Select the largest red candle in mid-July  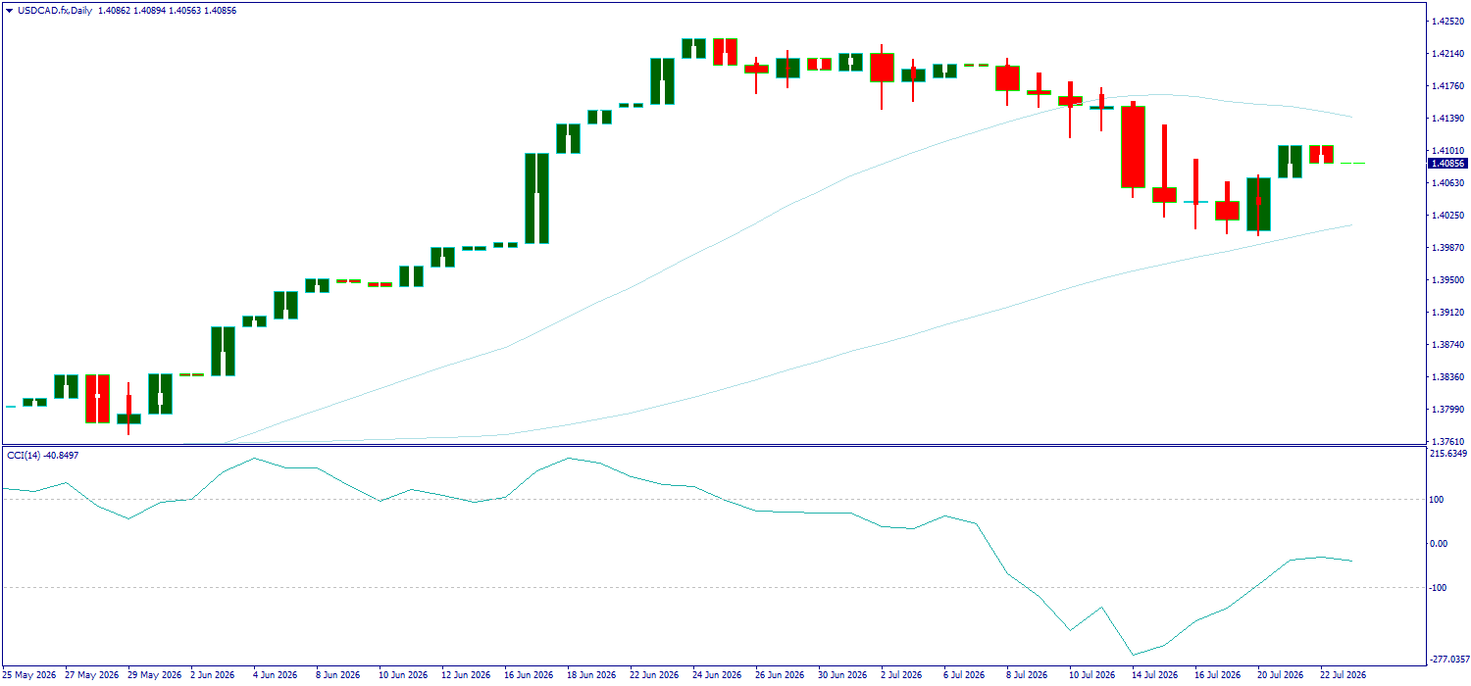tap(1133, 147)
